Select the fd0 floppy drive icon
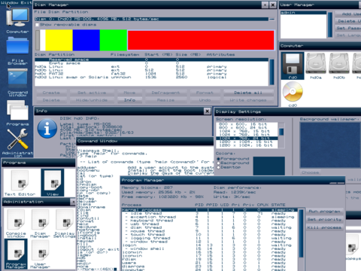The width and height of the screenshot is (361, 271). 293,66
